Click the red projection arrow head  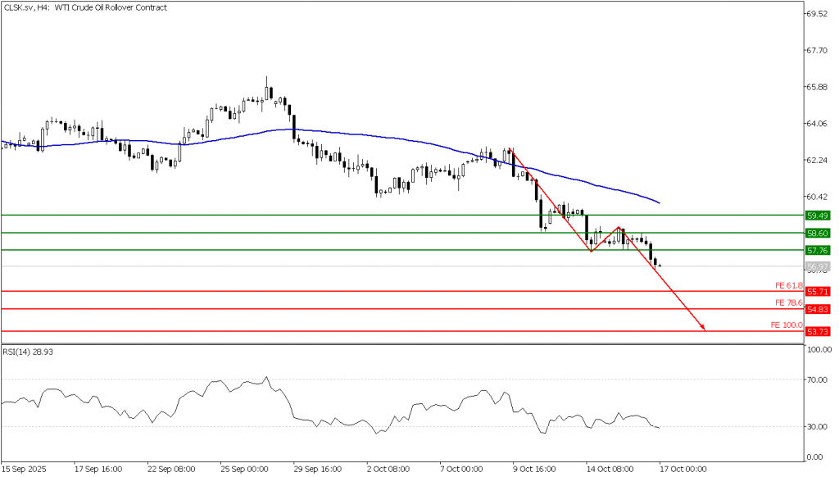702,329
